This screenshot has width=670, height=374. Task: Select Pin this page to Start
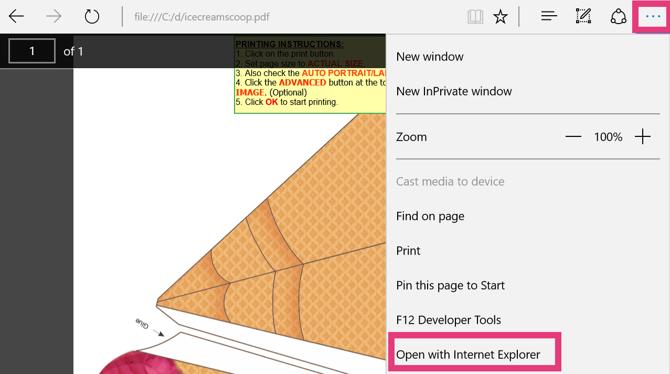click(x=450, y=285)
